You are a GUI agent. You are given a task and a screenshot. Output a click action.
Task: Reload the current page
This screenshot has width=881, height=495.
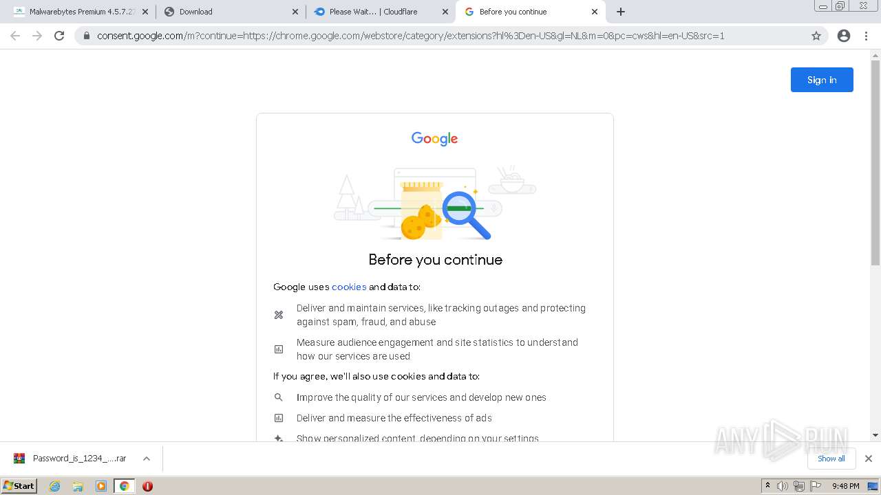(x=59, y=36)
